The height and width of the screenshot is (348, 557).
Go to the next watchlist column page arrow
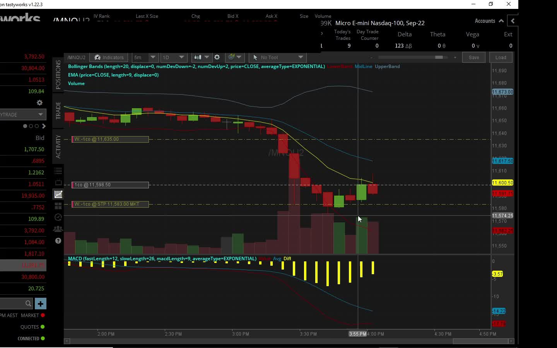pos(44,126)
